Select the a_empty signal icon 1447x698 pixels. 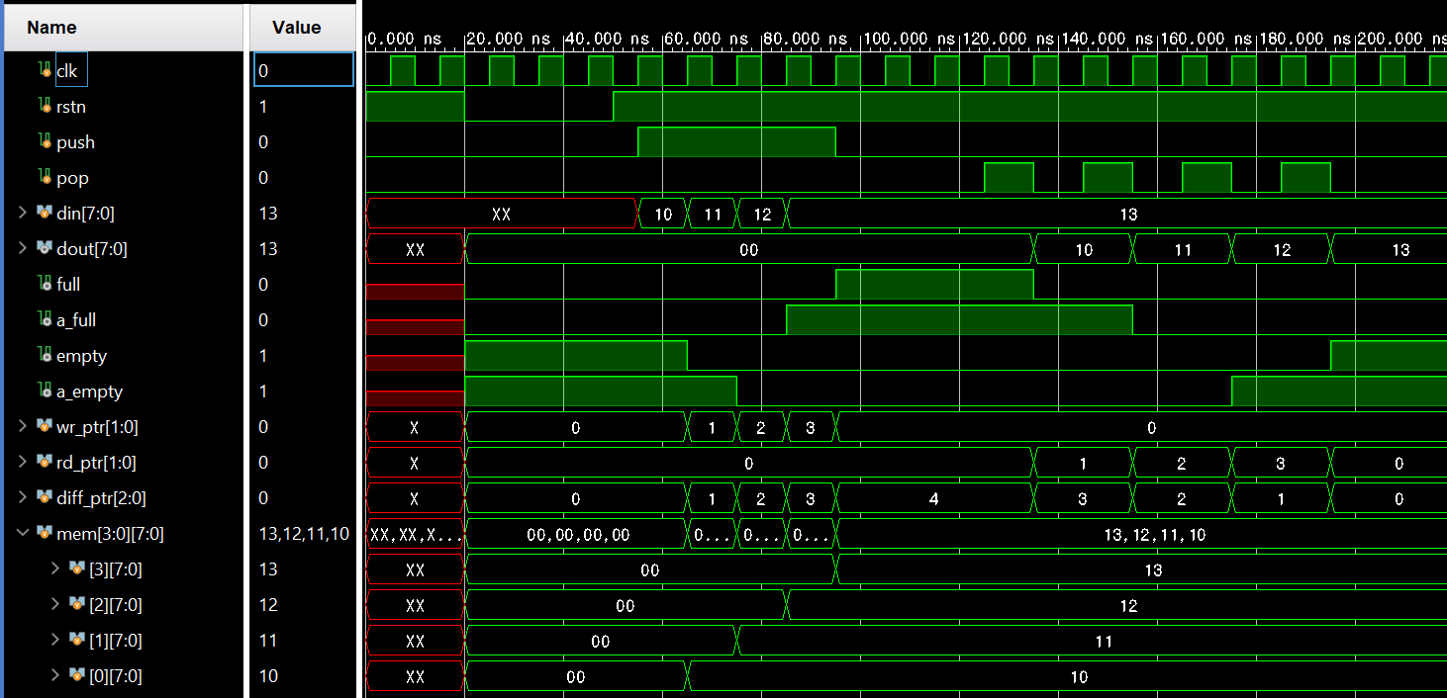click(x=45, y=391)
